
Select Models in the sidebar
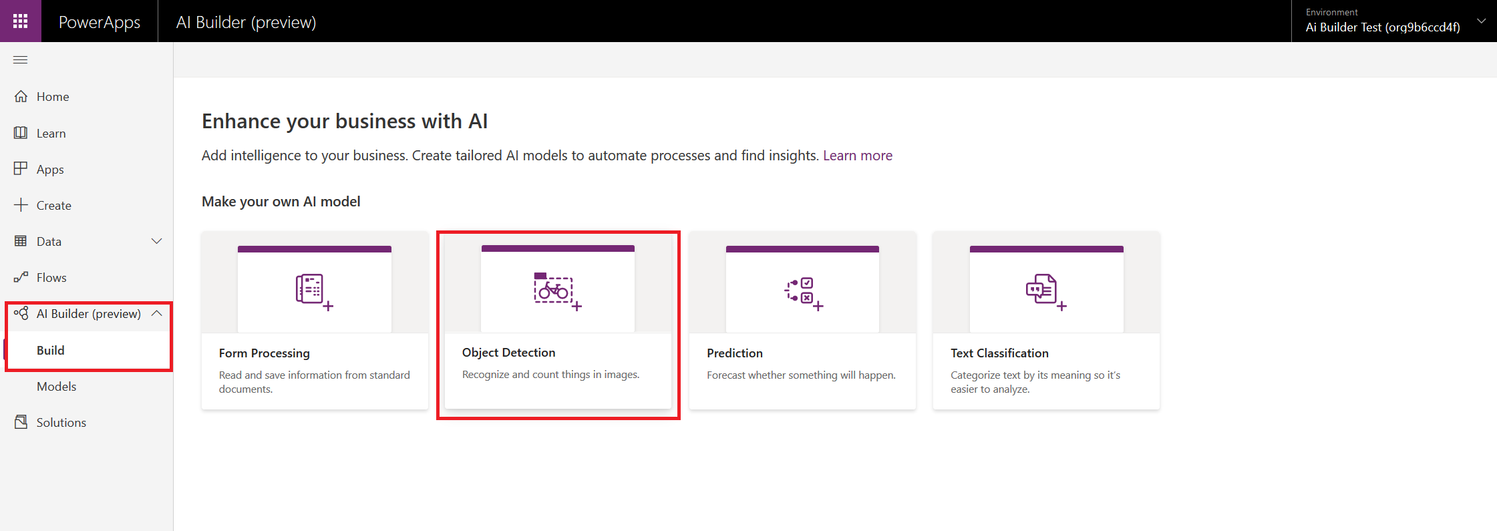57,386
